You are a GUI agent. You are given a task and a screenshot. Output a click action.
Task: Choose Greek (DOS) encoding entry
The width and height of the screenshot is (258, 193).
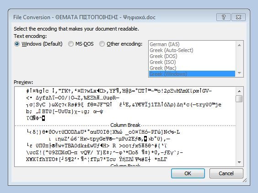pos(163,56)
